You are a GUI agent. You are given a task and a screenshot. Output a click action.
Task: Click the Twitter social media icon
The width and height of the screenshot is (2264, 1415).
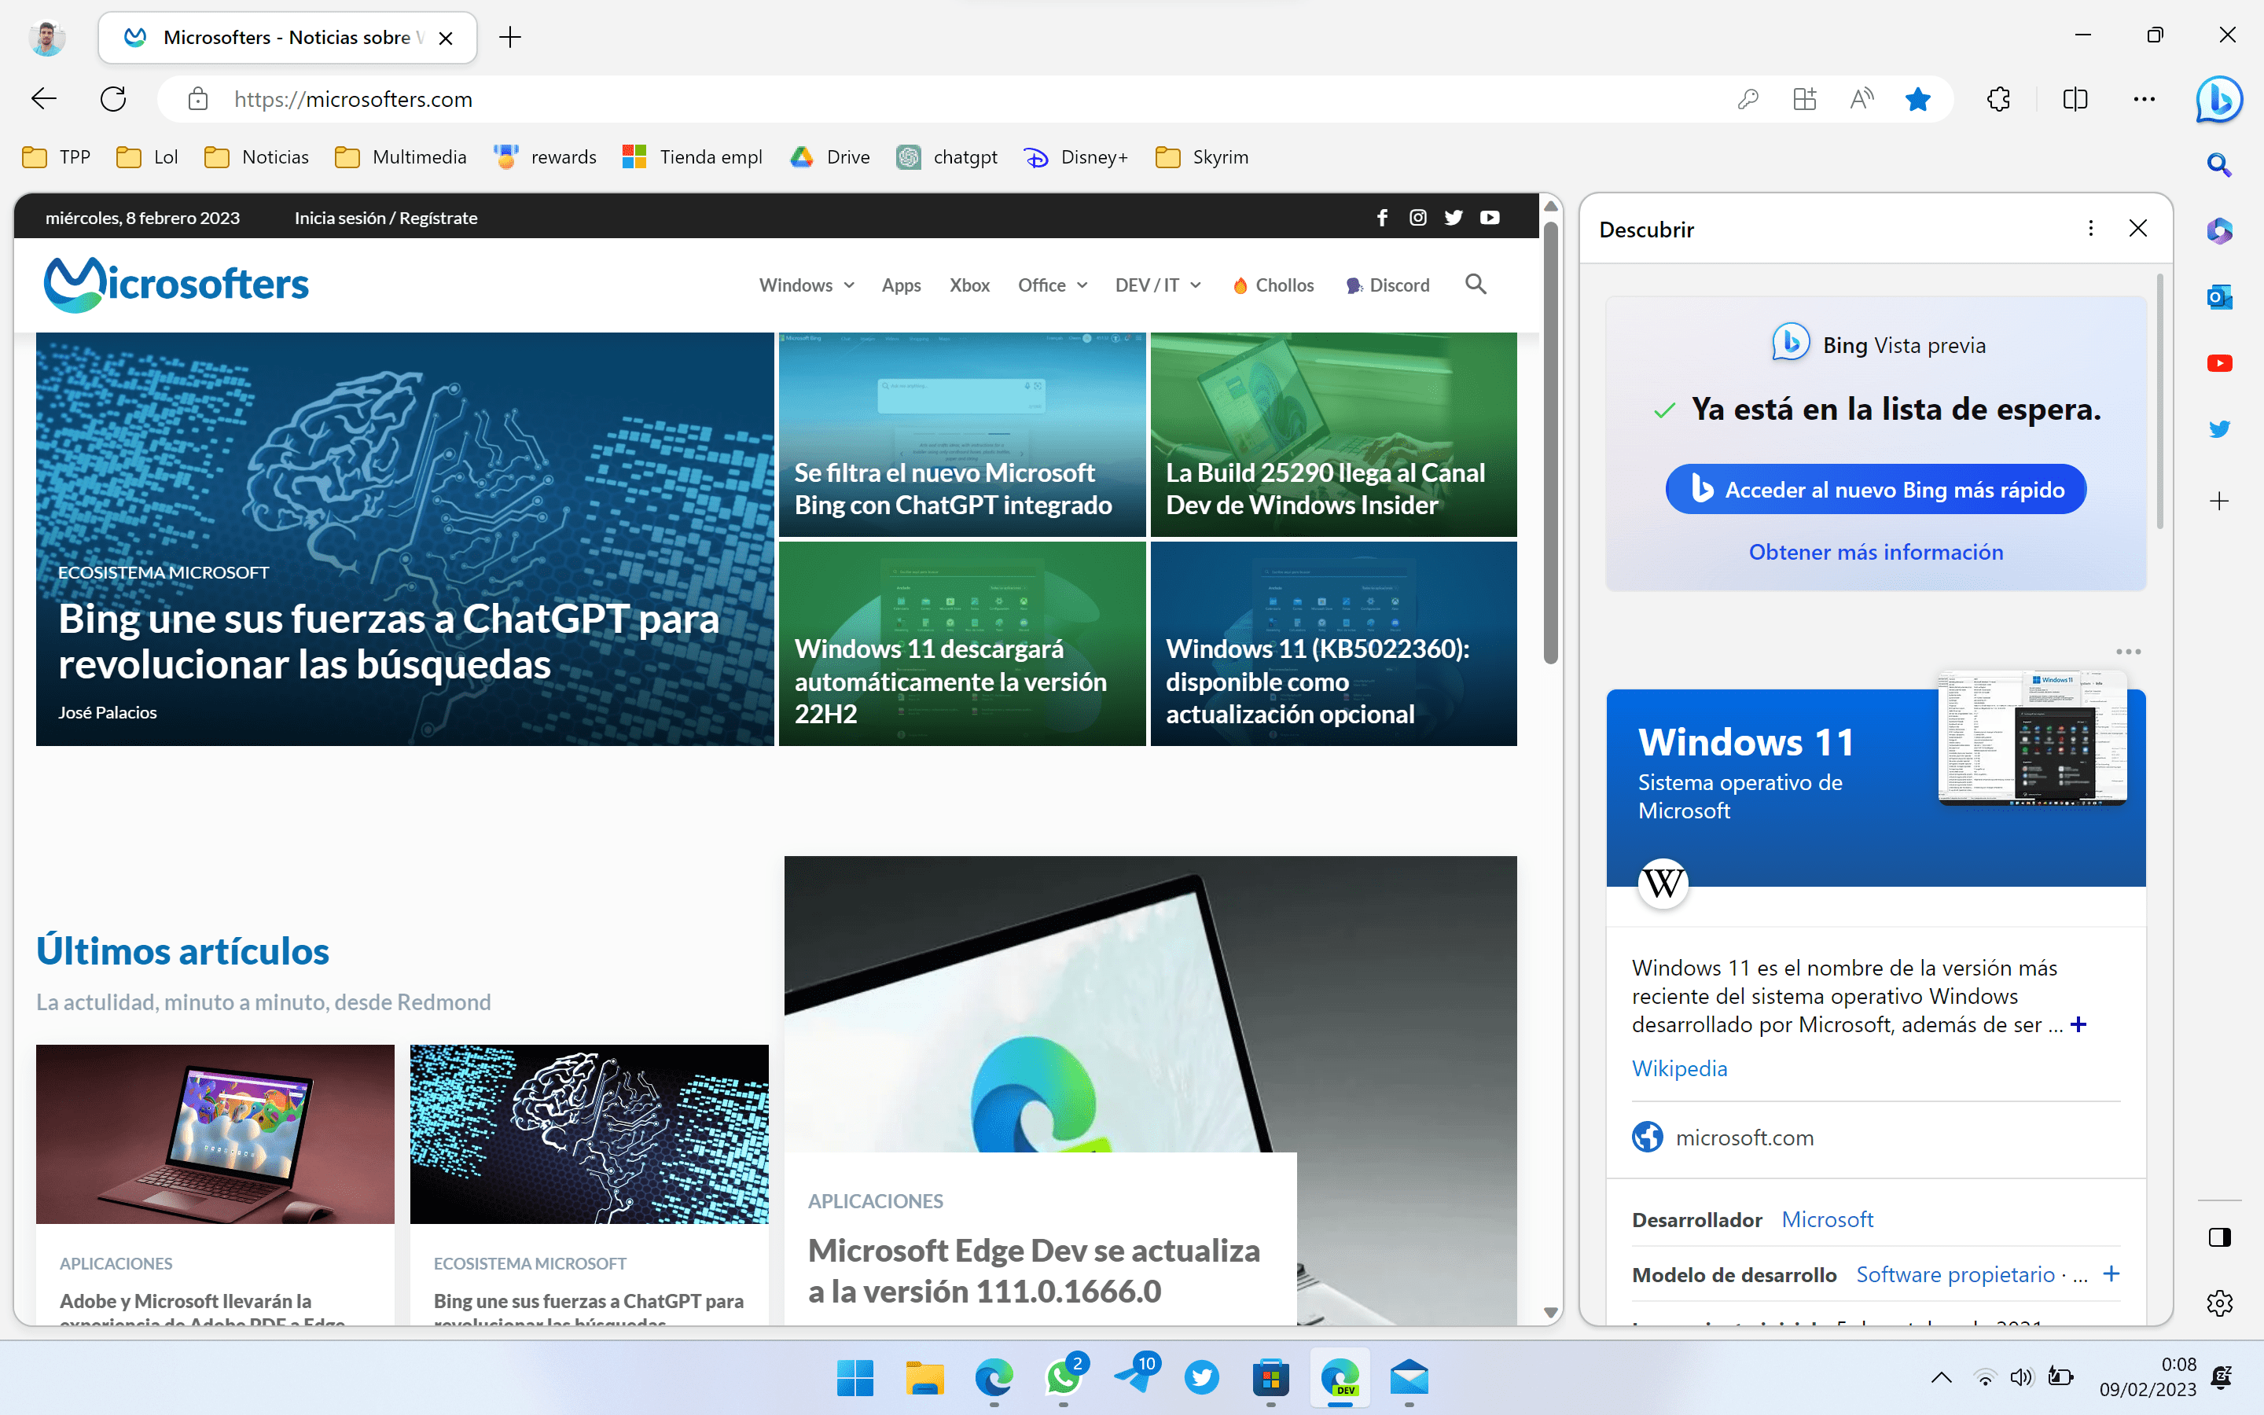tap(1454, 217)
